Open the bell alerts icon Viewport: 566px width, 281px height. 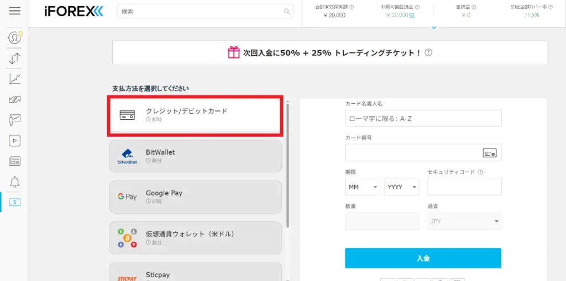point(15,182)
